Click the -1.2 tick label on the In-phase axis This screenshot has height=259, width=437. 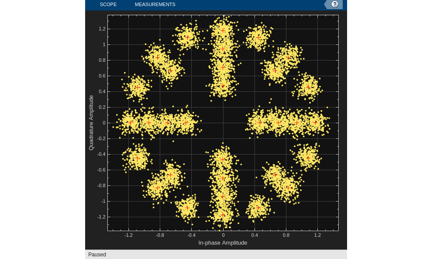point(128,235)
